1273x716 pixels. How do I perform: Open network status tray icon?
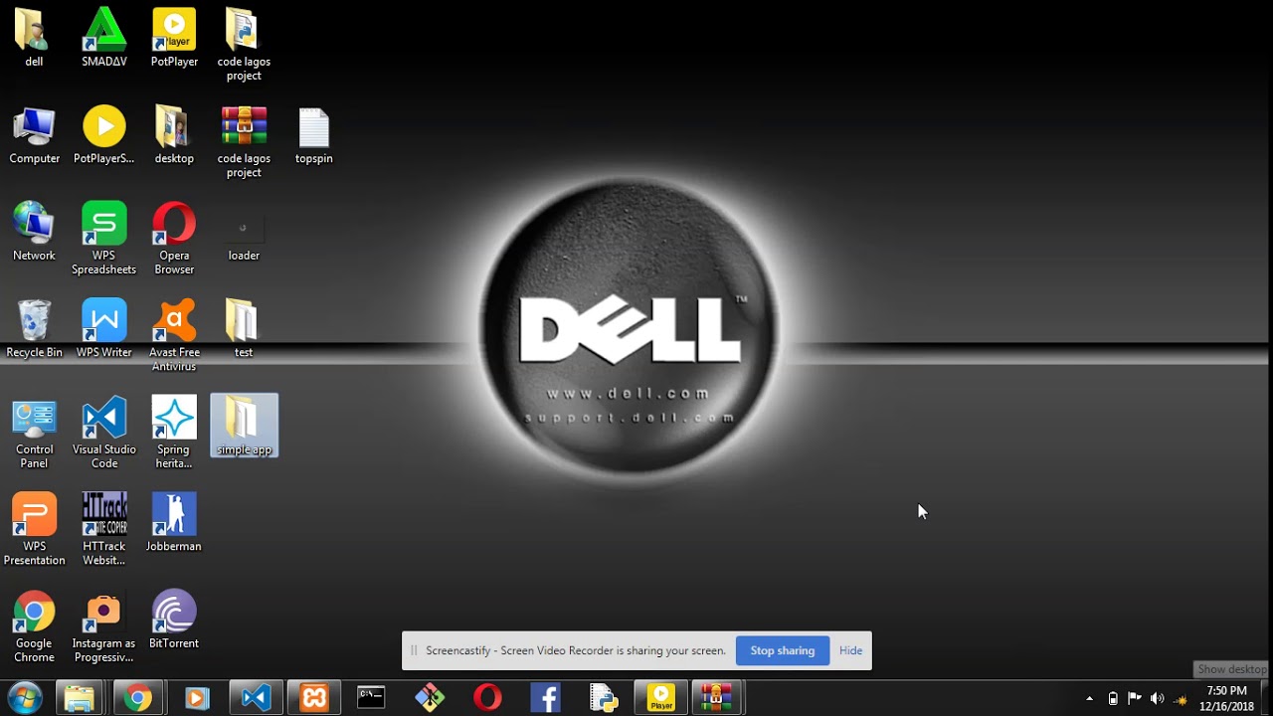1181,699
